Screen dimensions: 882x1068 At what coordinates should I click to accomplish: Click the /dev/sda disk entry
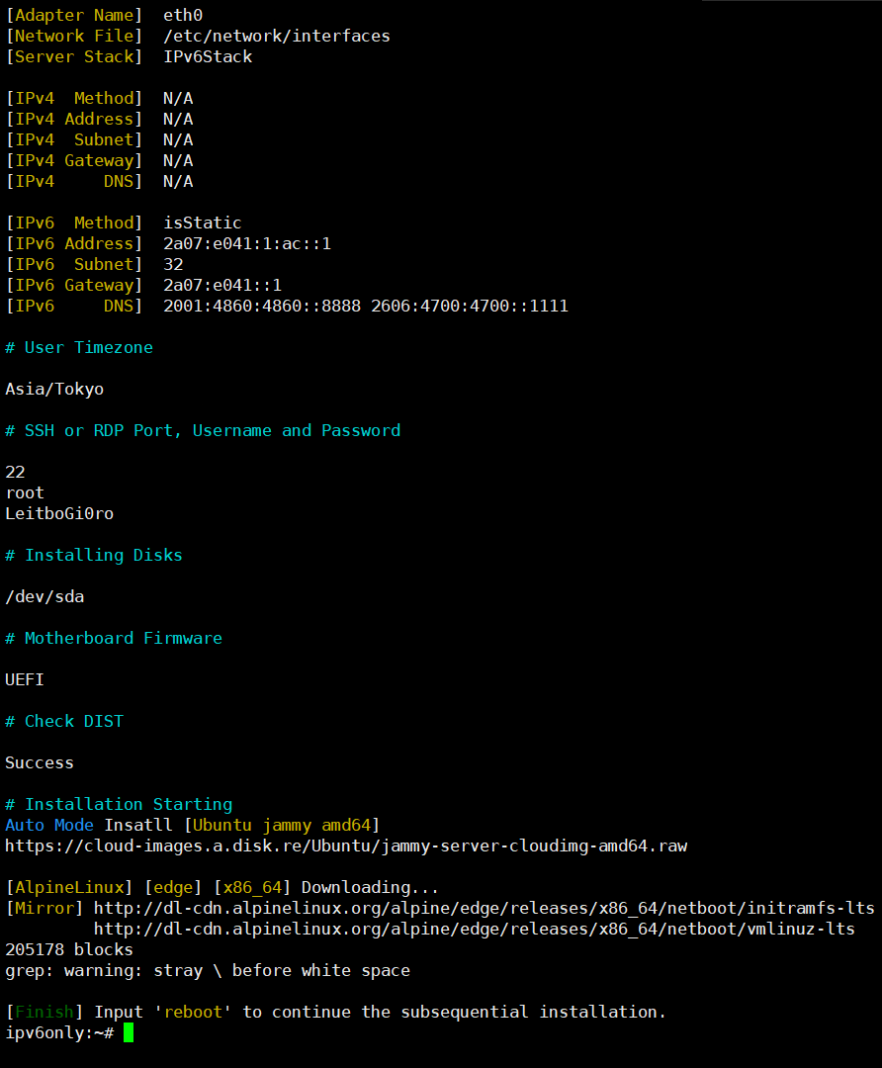pos(44,596)
